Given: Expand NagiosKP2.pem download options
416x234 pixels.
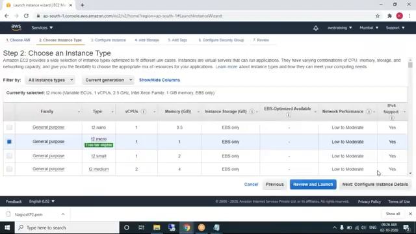Looking at the screenshot, I should (x=63, y=214).
